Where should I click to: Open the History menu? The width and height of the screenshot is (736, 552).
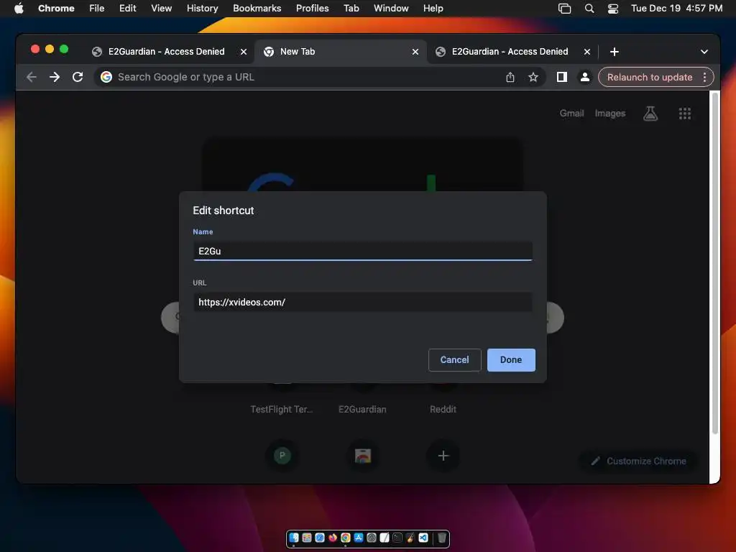[x=202, y=8]
